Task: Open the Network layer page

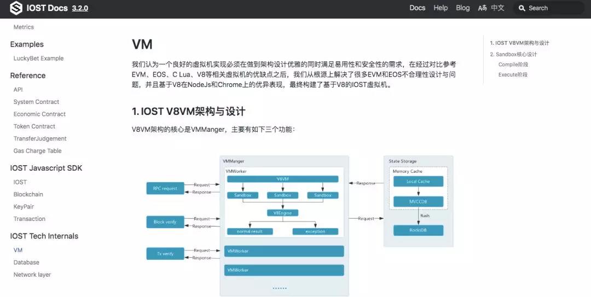Action: [x=32, y=275]
